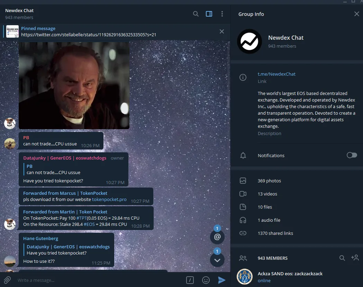Click DataJunky sender name with owner tag

(x=65, y=158)
